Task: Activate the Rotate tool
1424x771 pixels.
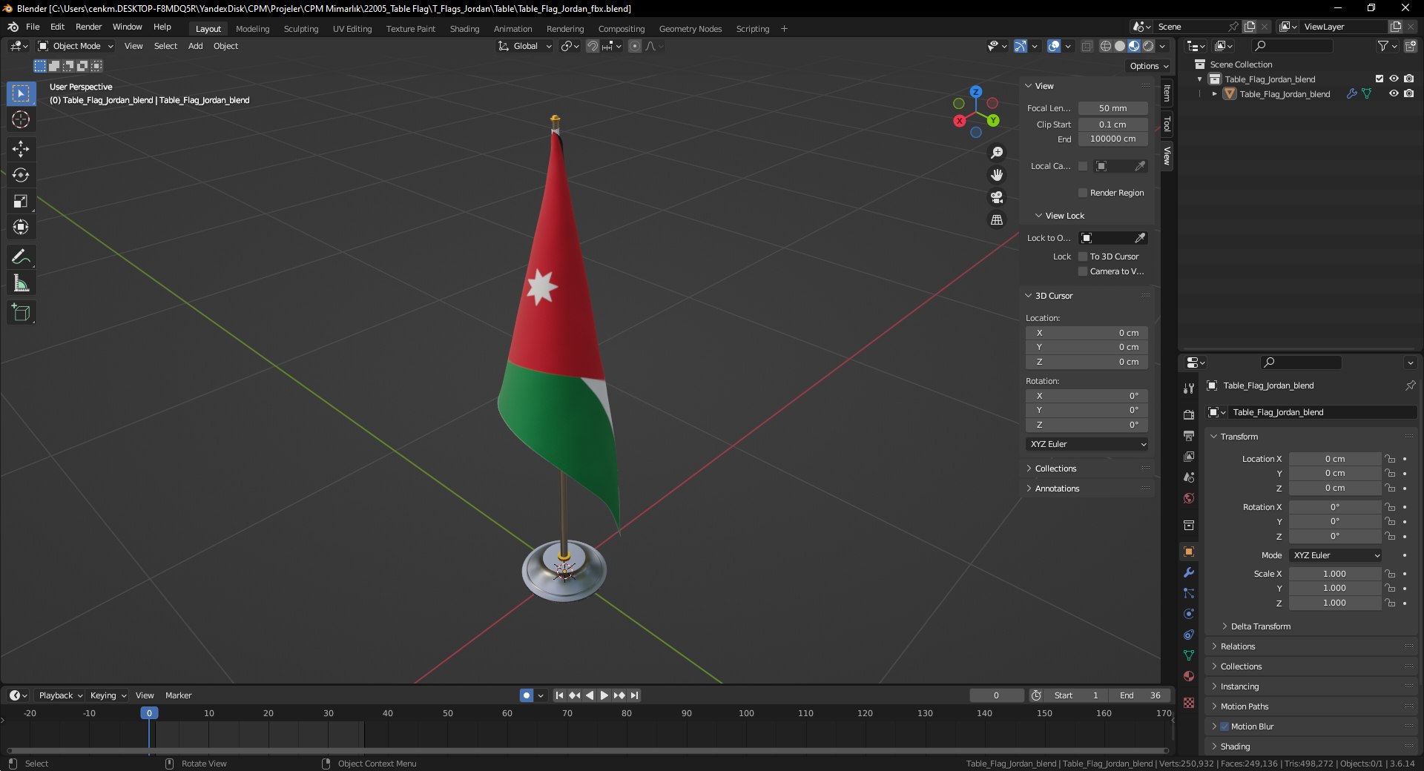Action: click(21, 175)
